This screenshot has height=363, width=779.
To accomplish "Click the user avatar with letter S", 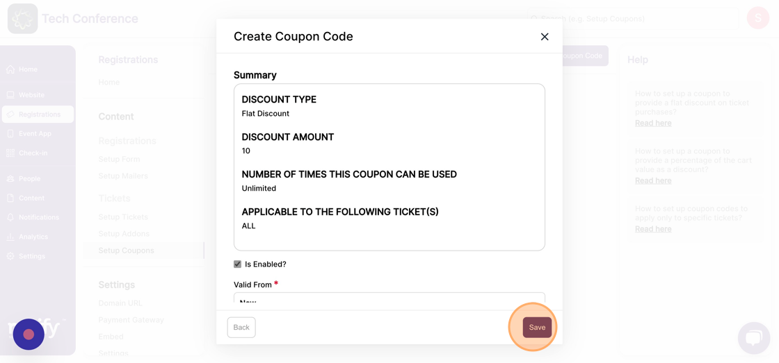I will point(757,18).
